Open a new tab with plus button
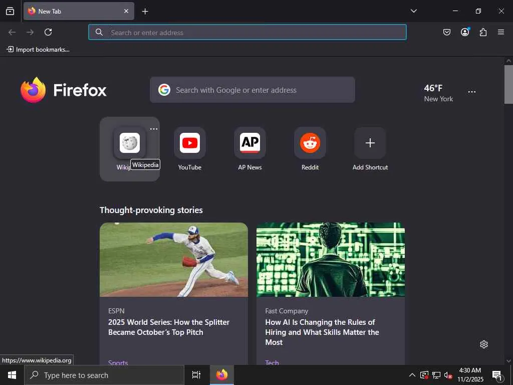 pyautogui.click(x=145, y=12)
